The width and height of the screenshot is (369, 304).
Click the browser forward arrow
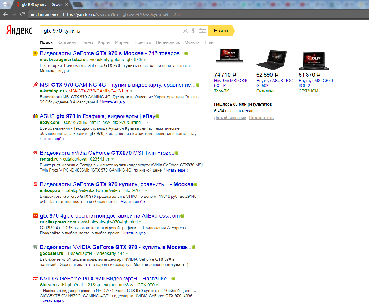14,14
